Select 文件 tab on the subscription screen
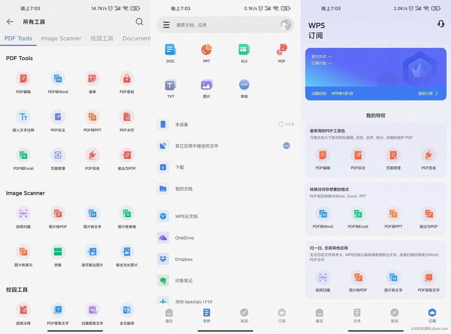 pyautogui.click(x=357, y=316)
